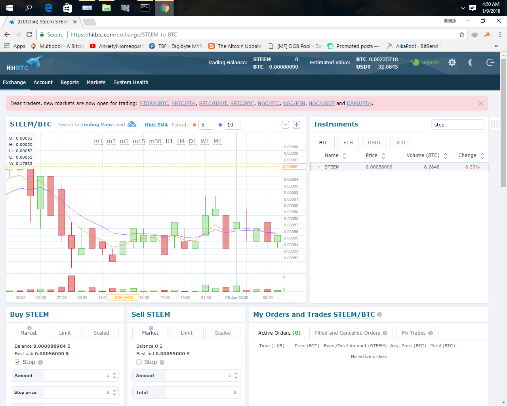Switch to the USDT instruments tab
The width and height of the screenshot is (507, 406).
click(374, 142)
